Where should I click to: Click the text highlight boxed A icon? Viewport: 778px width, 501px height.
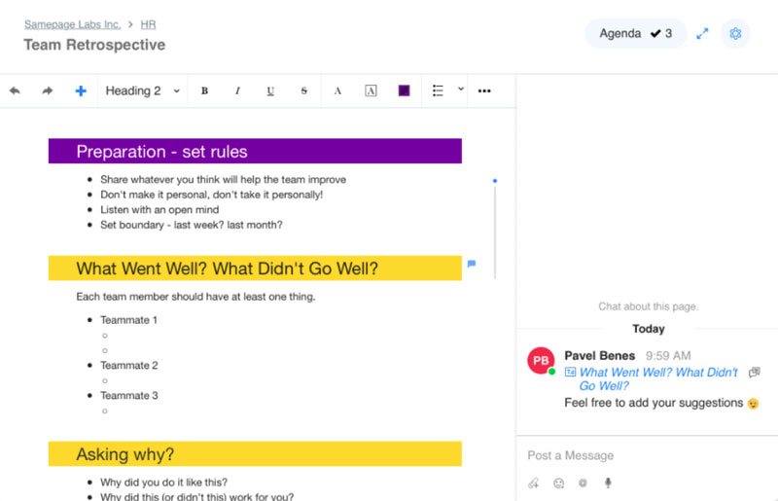371,90
